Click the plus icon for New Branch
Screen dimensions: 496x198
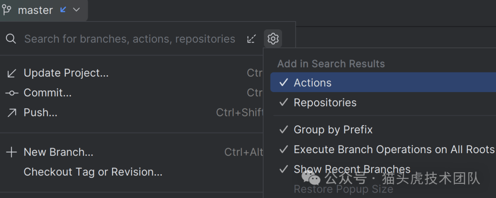click(x=11, y=152)
